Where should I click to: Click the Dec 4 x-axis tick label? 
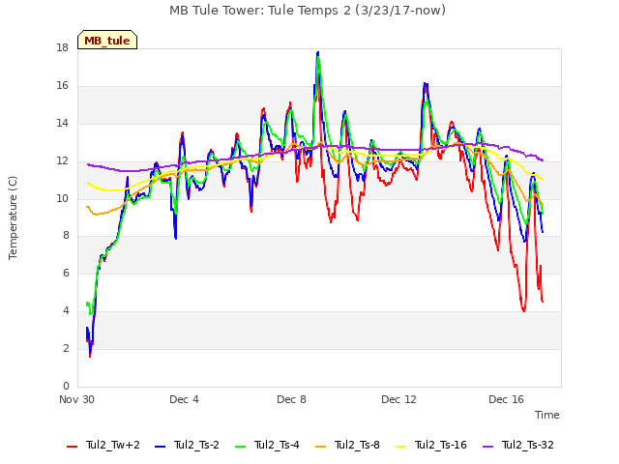click(184, 399)
